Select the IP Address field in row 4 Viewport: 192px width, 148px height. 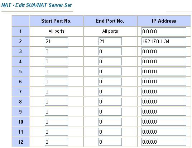(x=164, y=61)
